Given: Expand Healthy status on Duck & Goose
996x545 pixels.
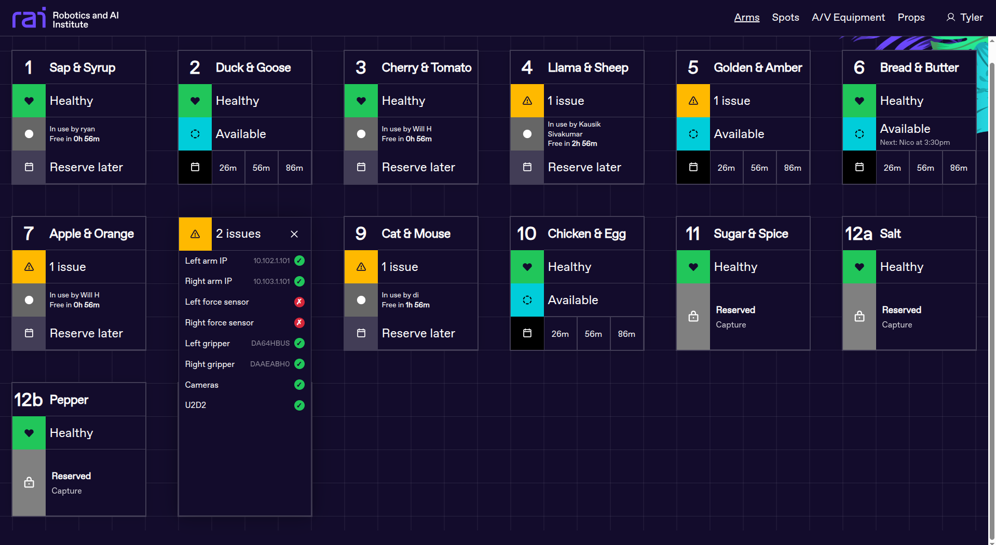Looking at the screenshot, I should 245,101.
